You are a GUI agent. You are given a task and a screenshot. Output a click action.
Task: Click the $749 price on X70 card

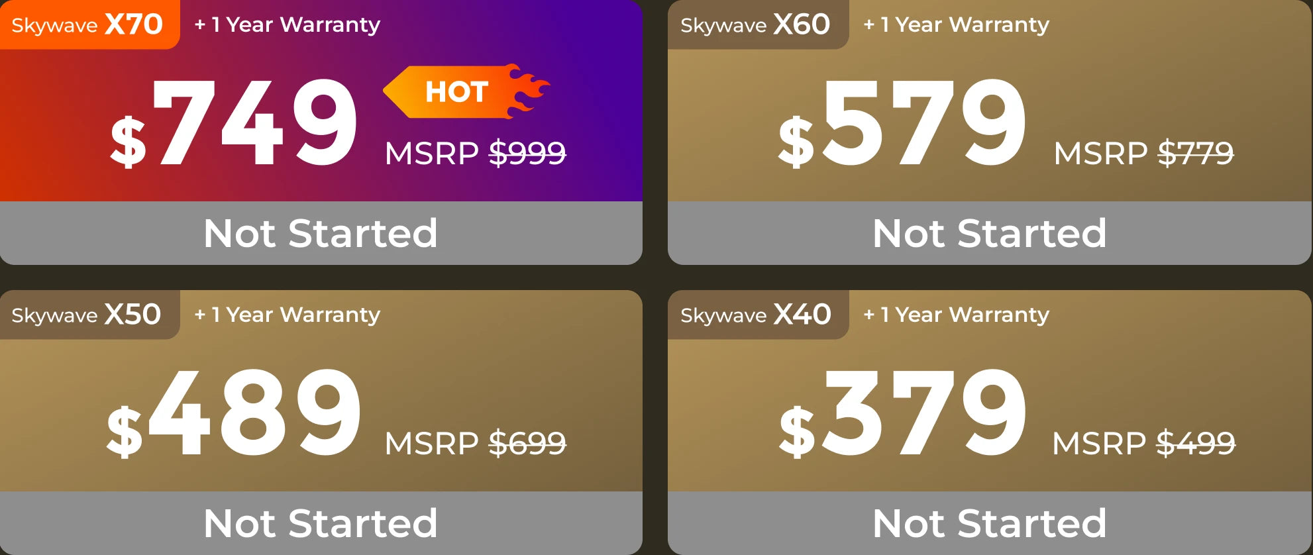pyautogui.click(x=235, y=123)
